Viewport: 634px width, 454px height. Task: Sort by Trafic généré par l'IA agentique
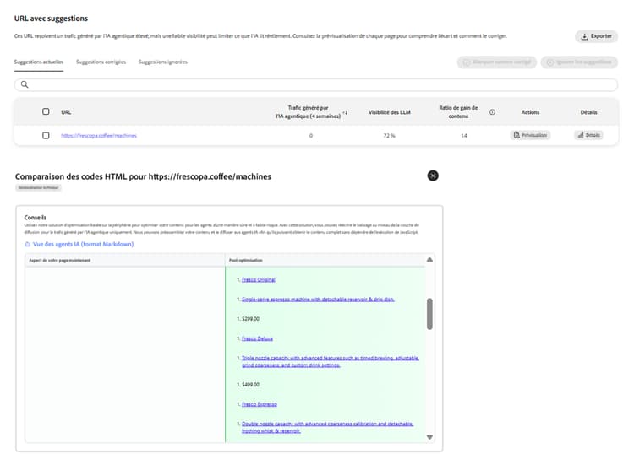(x=345, y=112)
